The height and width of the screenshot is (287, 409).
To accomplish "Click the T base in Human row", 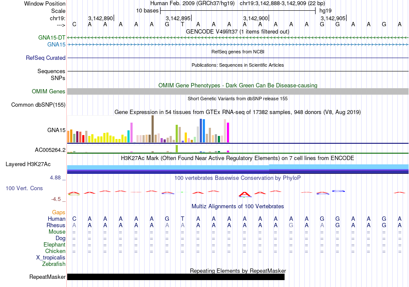I will pyautogui.click(x=183, y=219).
